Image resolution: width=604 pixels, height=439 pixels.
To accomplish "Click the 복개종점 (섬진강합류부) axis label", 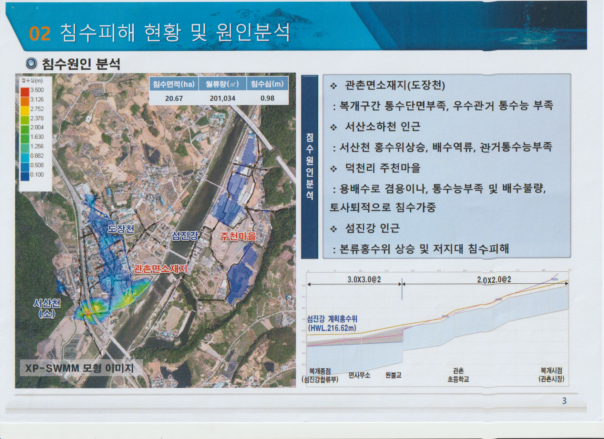I will point(320,375).
